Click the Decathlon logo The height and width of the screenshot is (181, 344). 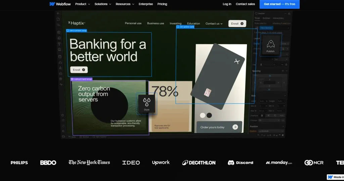coord(199,163)
